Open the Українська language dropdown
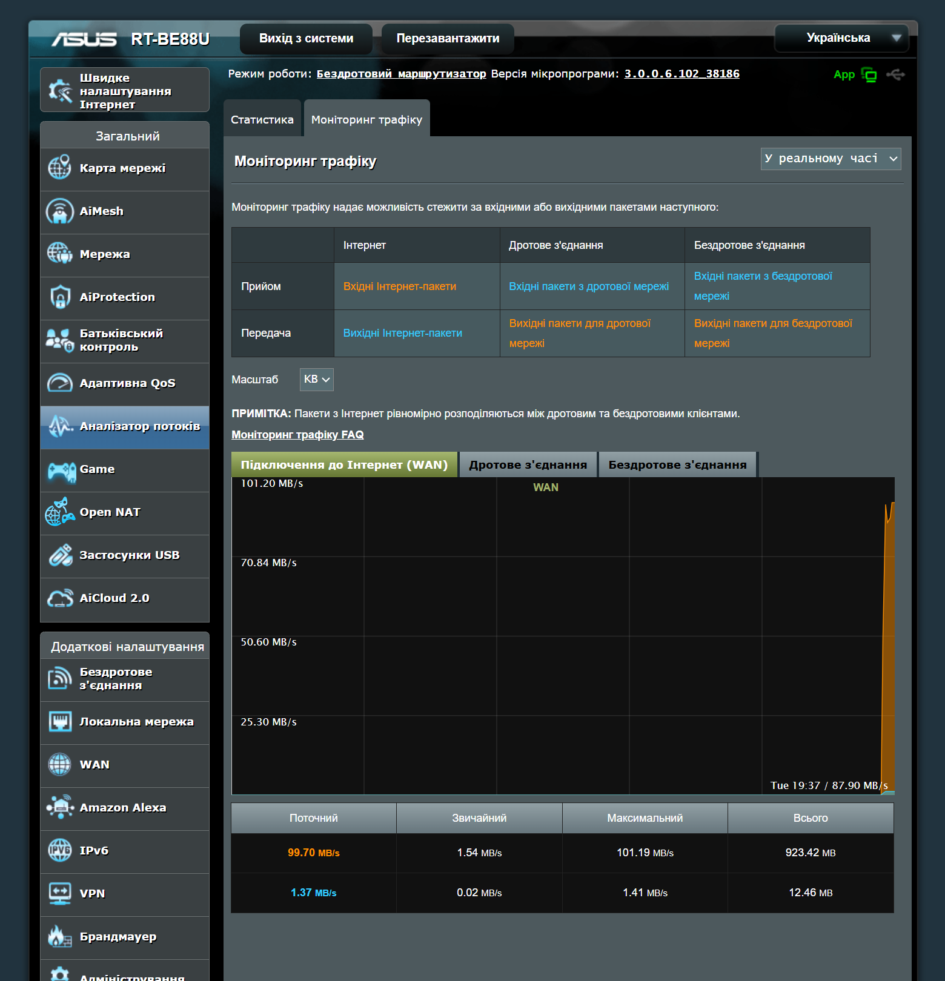The image size is (945, 981). (x=841, y=38)
